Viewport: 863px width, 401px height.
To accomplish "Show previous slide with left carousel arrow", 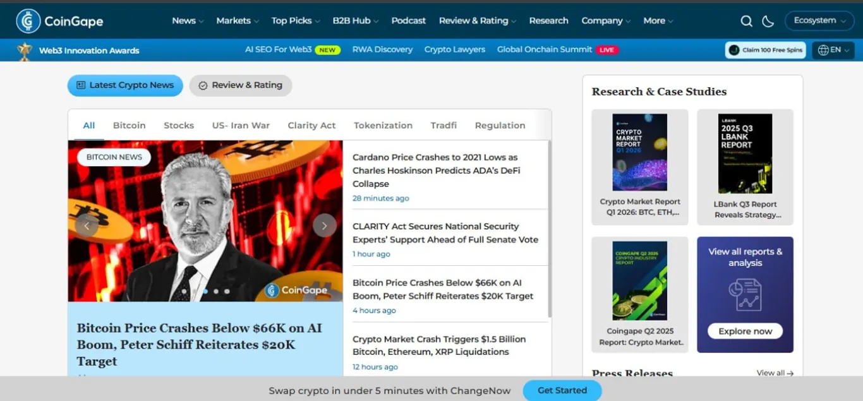I will 87,225.
